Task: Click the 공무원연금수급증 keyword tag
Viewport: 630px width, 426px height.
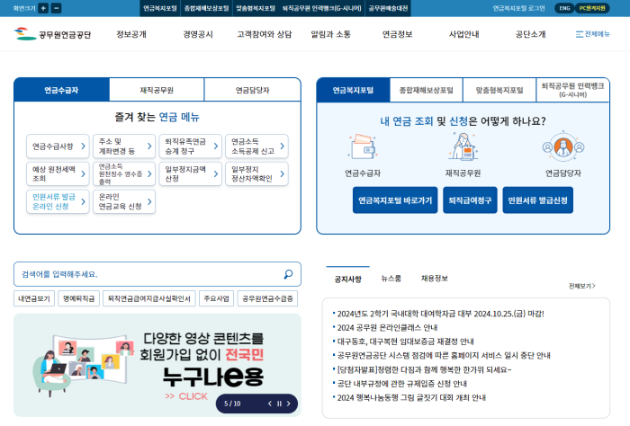Action: [267, 298]
